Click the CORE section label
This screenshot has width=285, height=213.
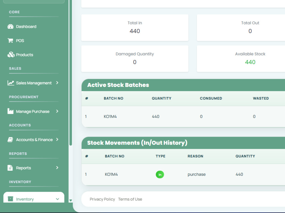pos(14,12)
